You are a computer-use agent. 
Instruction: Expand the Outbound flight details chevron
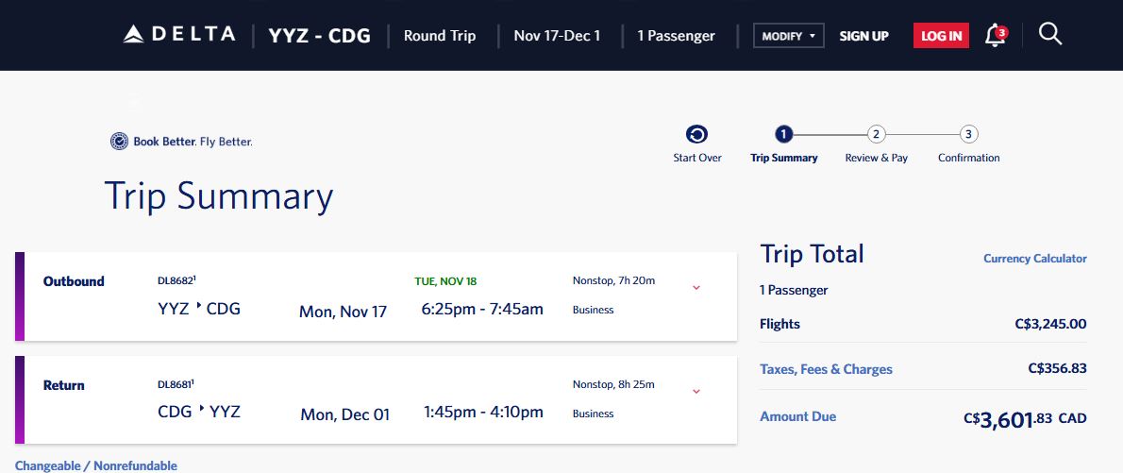696,288
